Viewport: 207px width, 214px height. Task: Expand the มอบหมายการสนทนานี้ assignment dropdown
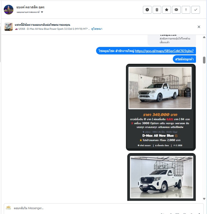42,12
